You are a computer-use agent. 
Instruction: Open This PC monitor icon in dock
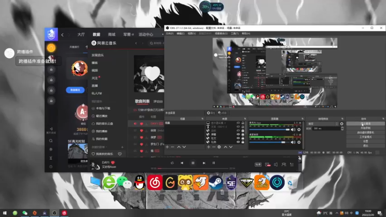(x=94, y=183)
